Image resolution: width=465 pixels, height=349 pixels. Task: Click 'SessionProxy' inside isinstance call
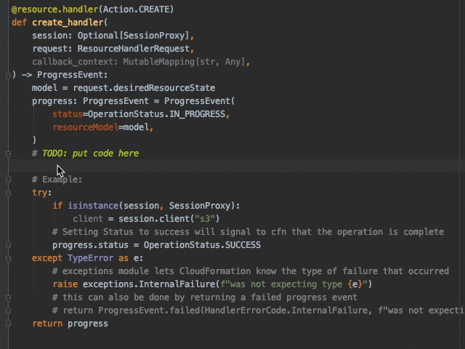point(200,206)
